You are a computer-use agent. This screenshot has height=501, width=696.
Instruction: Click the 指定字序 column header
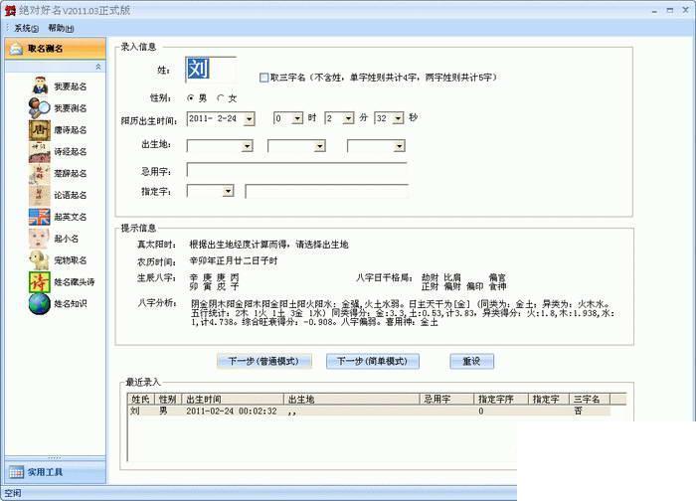click(x=501, y=399)
